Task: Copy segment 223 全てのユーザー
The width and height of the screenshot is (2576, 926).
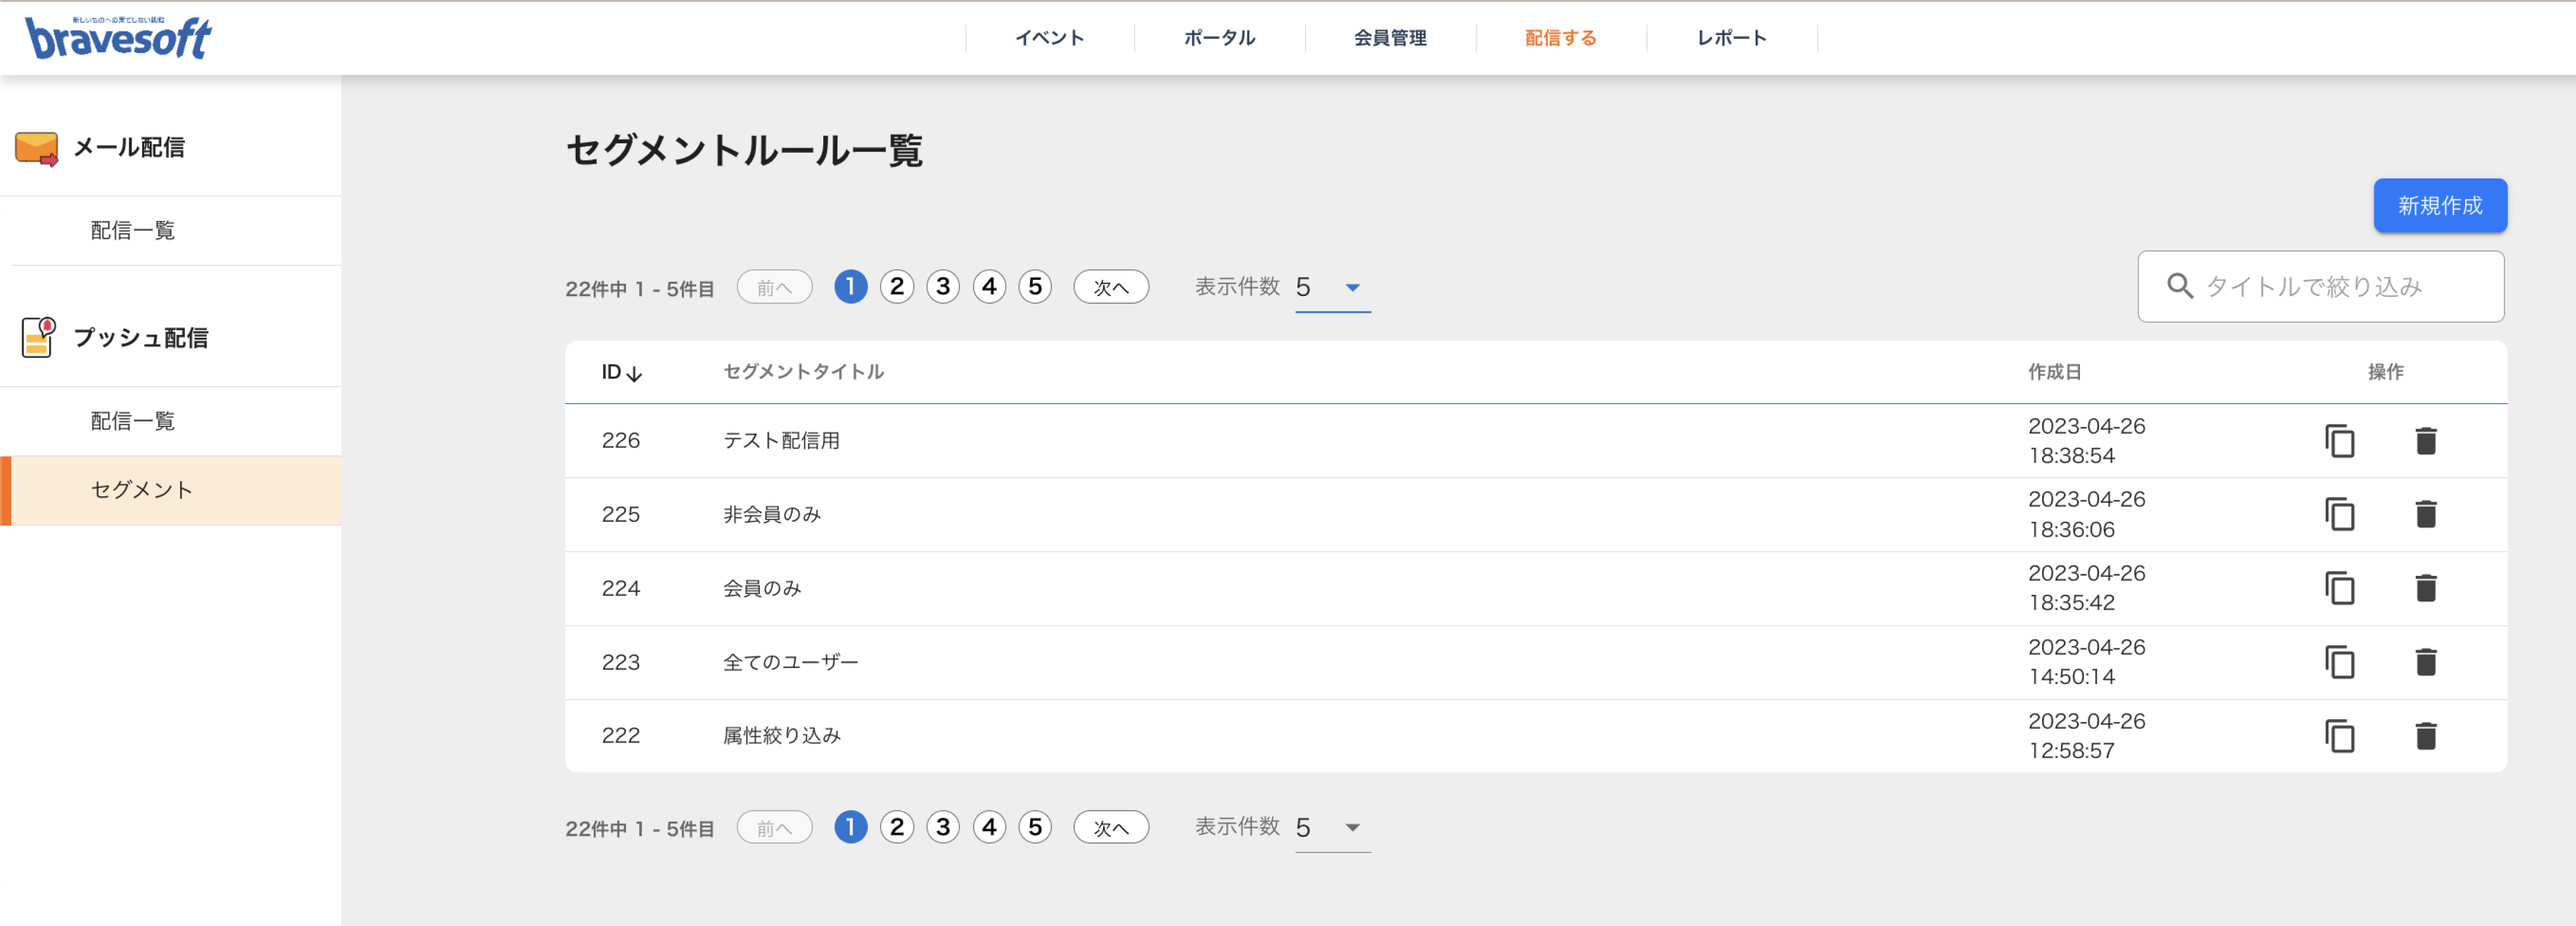Action: click(x=2339, y=662)
